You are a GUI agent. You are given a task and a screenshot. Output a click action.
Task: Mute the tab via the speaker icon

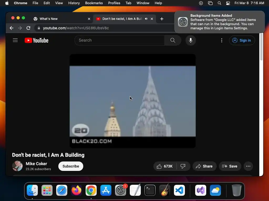[146, 19]
